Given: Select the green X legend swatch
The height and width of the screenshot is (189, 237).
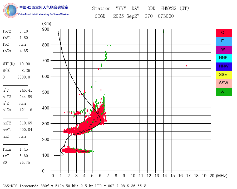Looking at the screenshot, I should [224, 92].
